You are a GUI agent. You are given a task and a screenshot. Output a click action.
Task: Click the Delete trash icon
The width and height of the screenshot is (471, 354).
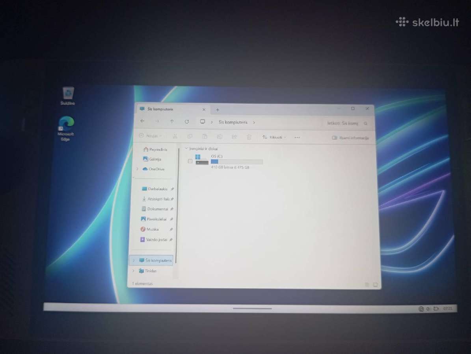click(x=249, y=137)
